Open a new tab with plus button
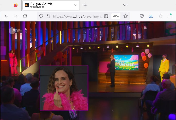176x120 pixels. click(x=85, y=5)
